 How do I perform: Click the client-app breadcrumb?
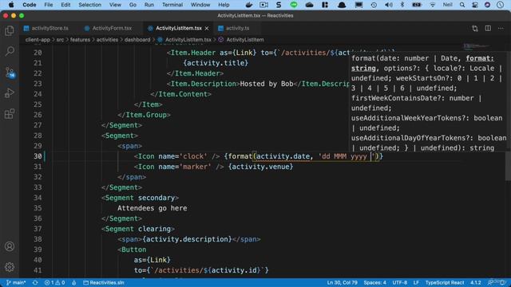tap(38, 40)
